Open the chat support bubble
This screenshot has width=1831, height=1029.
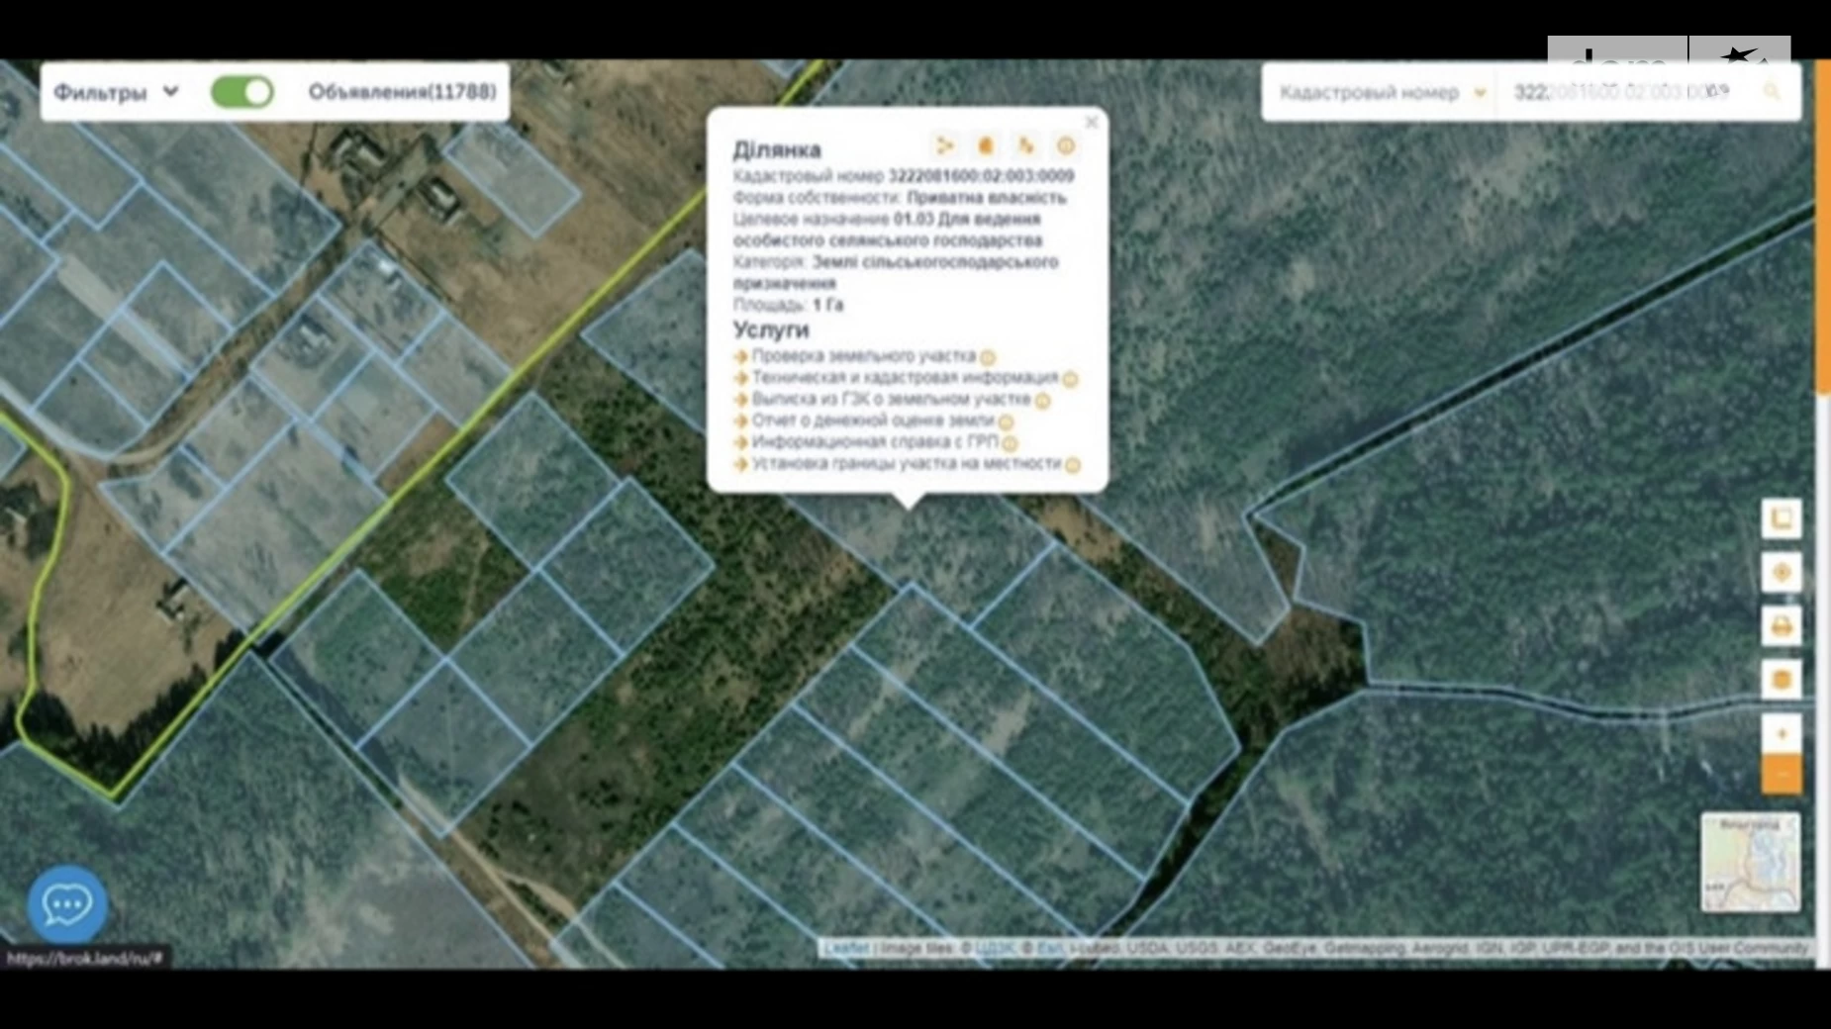point(67,904)
